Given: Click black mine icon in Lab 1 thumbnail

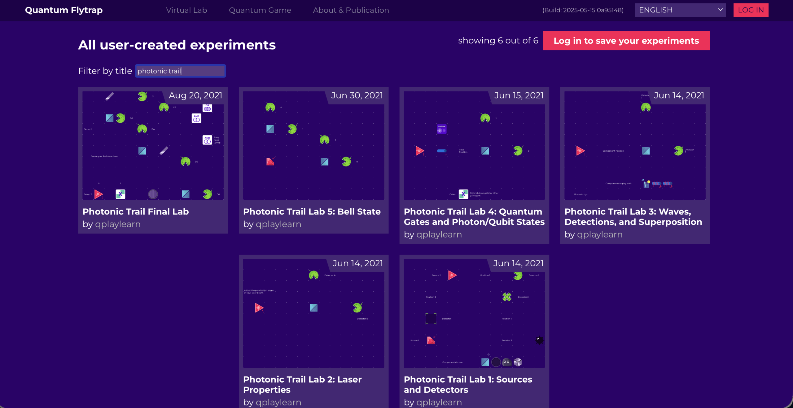Looking at the screenshot, I should pyautogui.click(x=539, y=340).
